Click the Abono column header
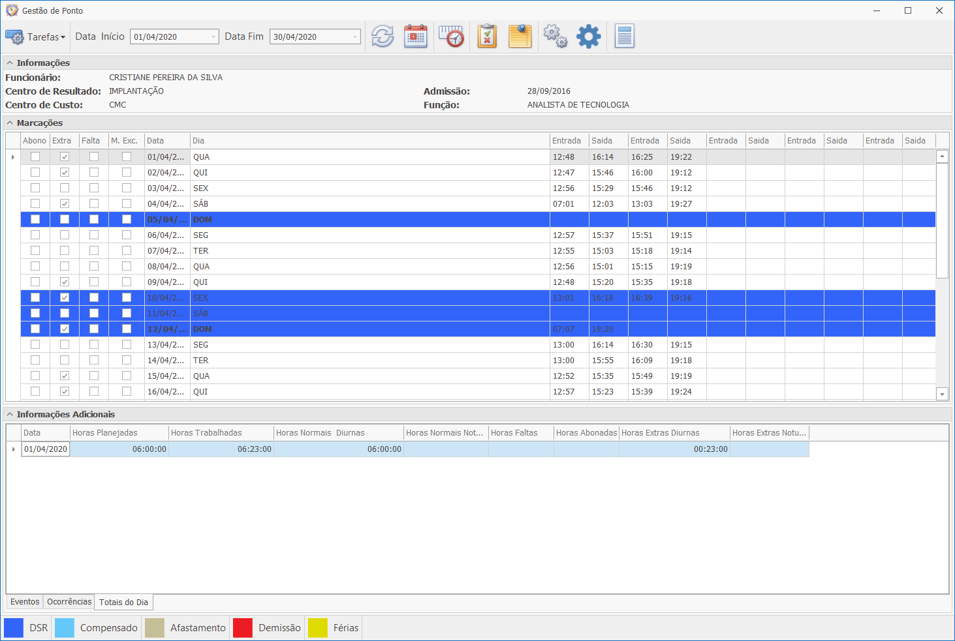This screenshot has width=955, height=641. [x=35, y=141]
